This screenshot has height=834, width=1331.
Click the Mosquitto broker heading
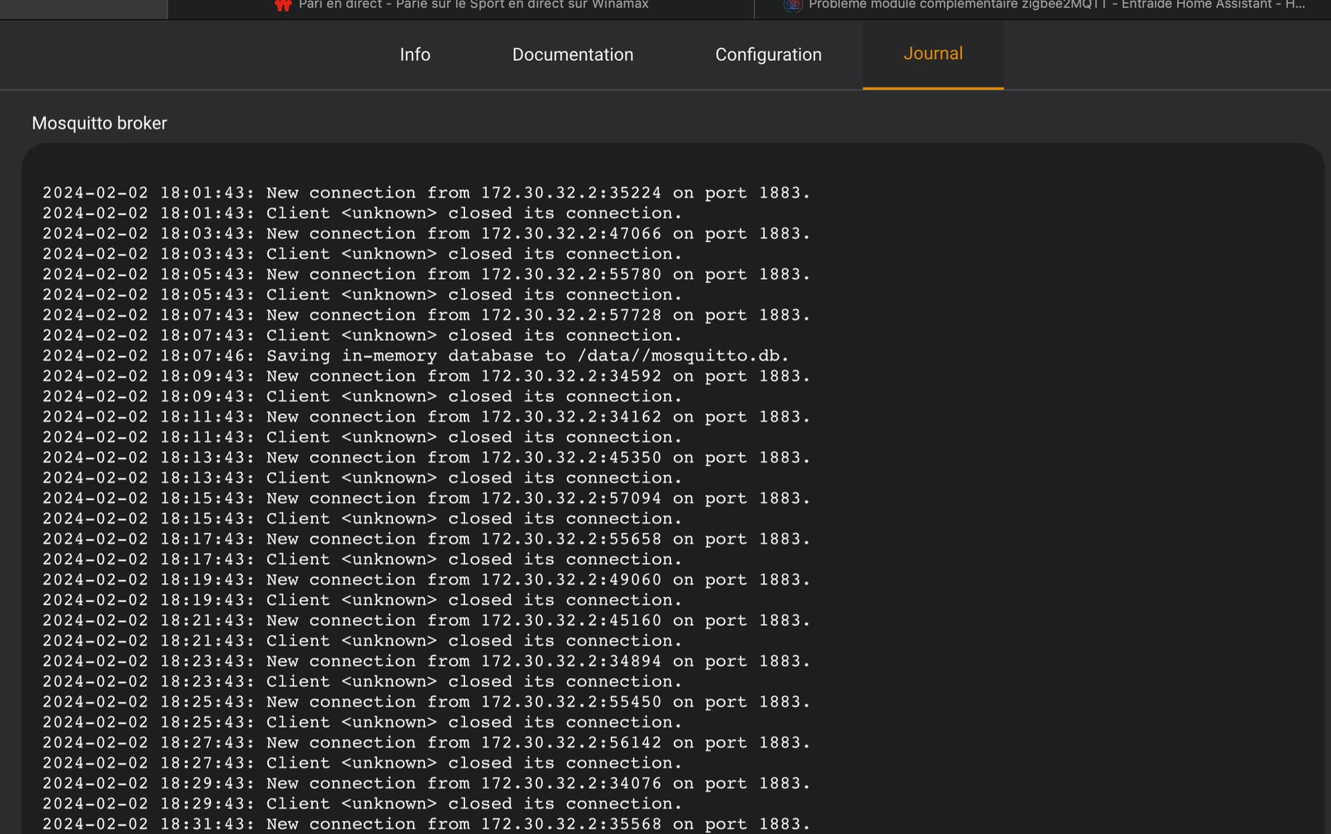[x=99, y=123]
